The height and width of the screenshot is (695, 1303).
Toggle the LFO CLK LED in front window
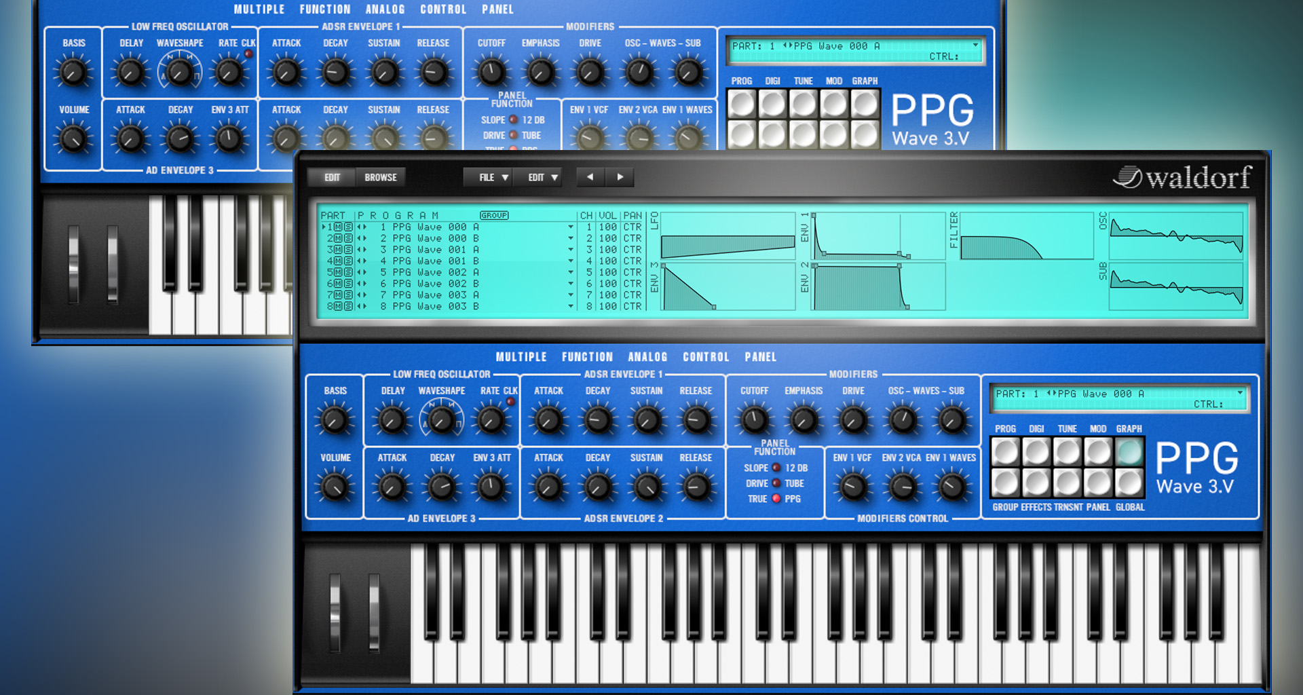tap(510, 402)
